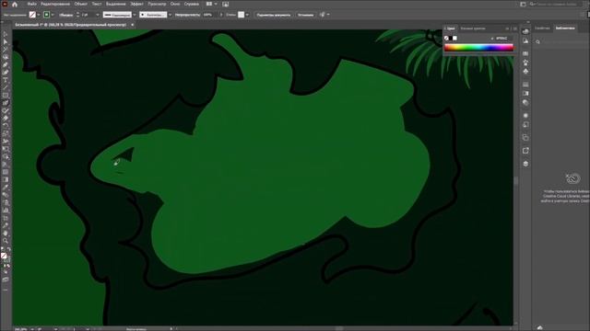Open the Layers panel icon
Screen dimensions: 590x331
pyautogui.click(x=525, y=164)
